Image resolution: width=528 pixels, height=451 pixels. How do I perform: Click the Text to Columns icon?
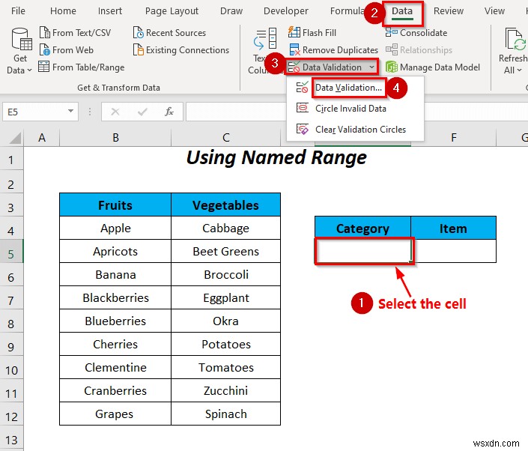pos(266,39)
